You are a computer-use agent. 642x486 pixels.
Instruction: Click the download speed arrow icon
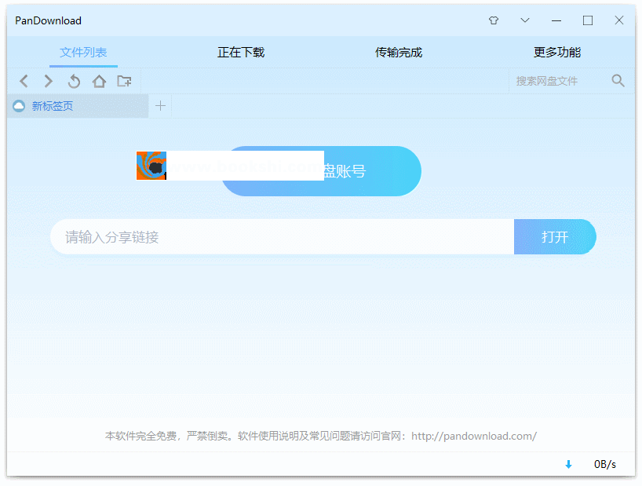point(568,464)
